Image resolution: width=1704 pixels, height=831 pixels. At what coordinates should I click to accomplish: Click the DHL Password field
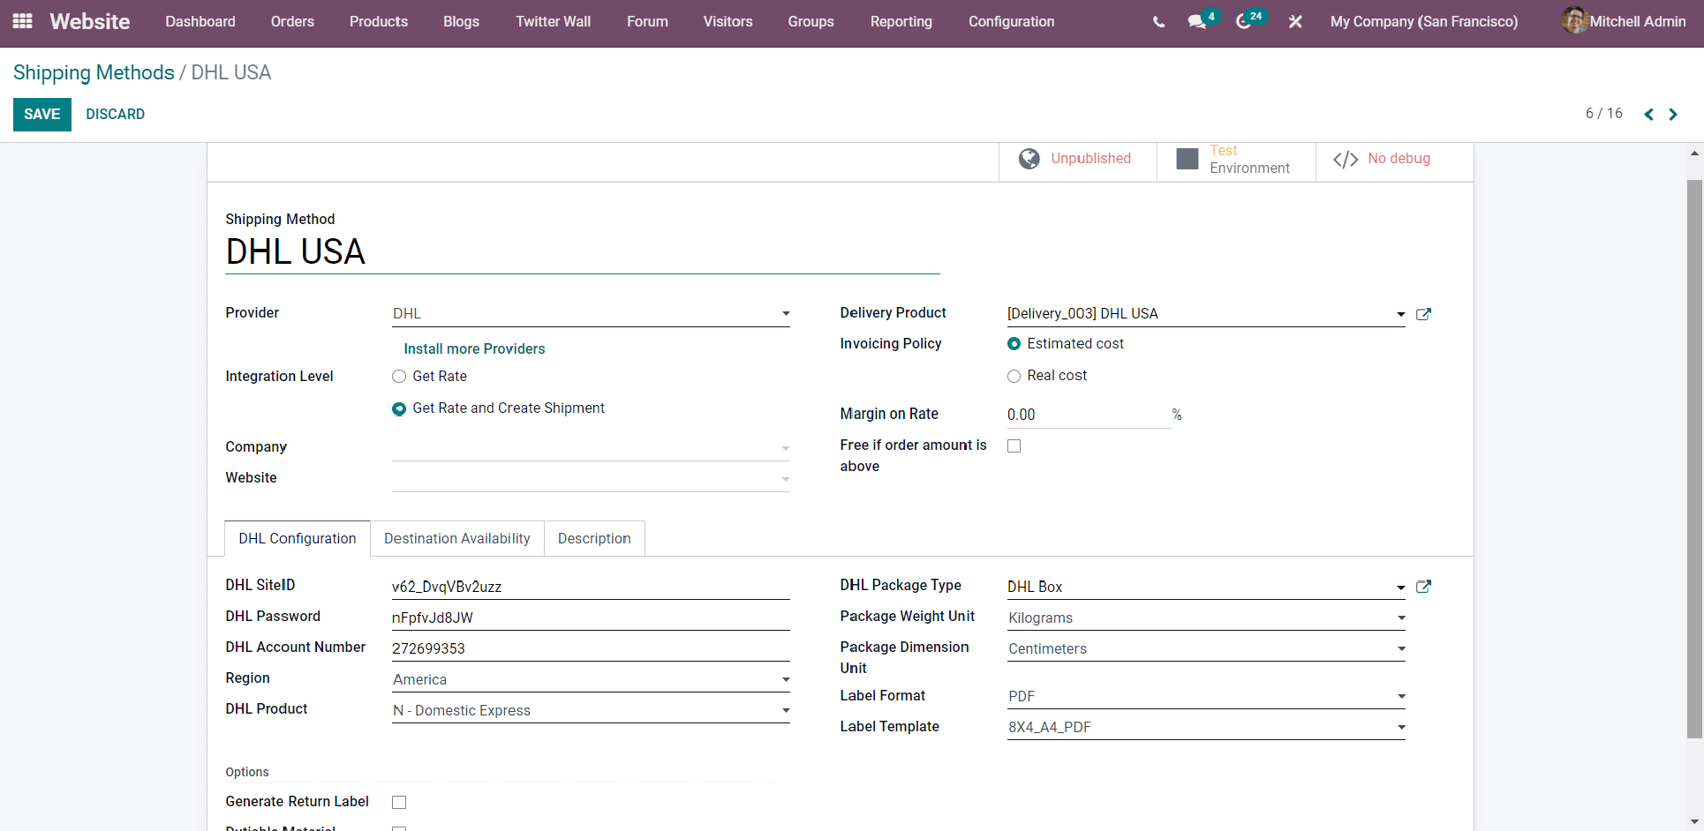(x=591, y=618)
